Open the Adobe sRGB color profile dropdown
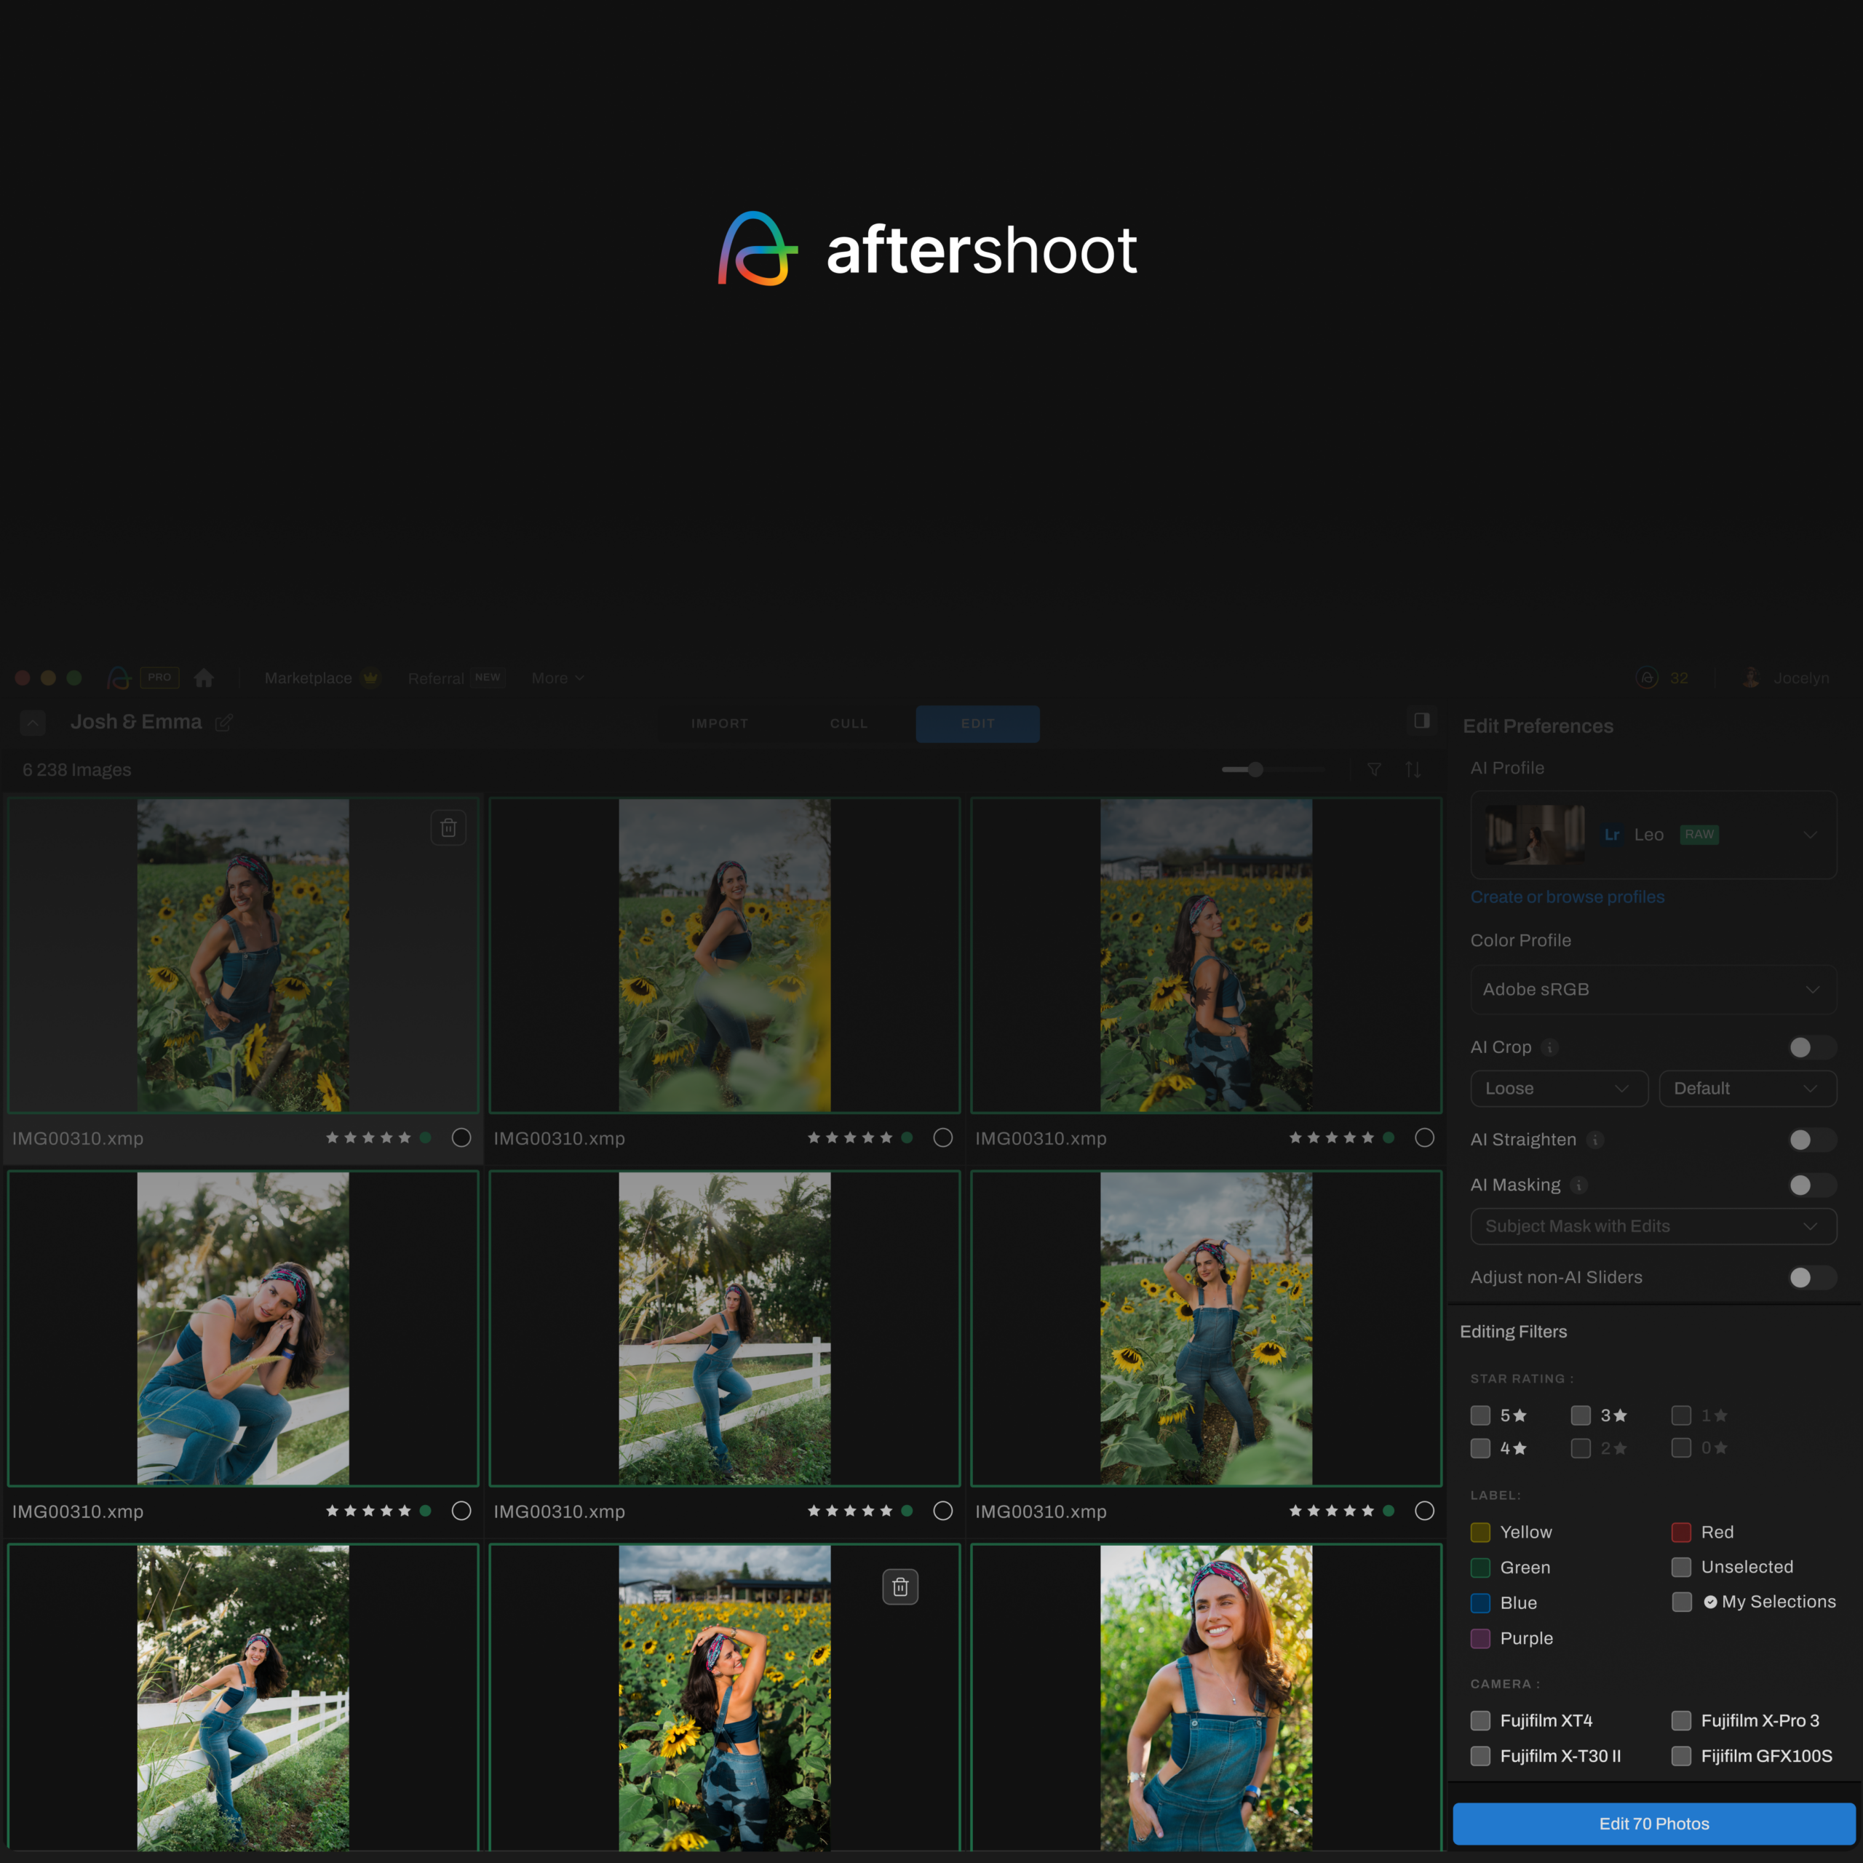This screenshot has width=1863, height=1863. (x=1653, y=990)
